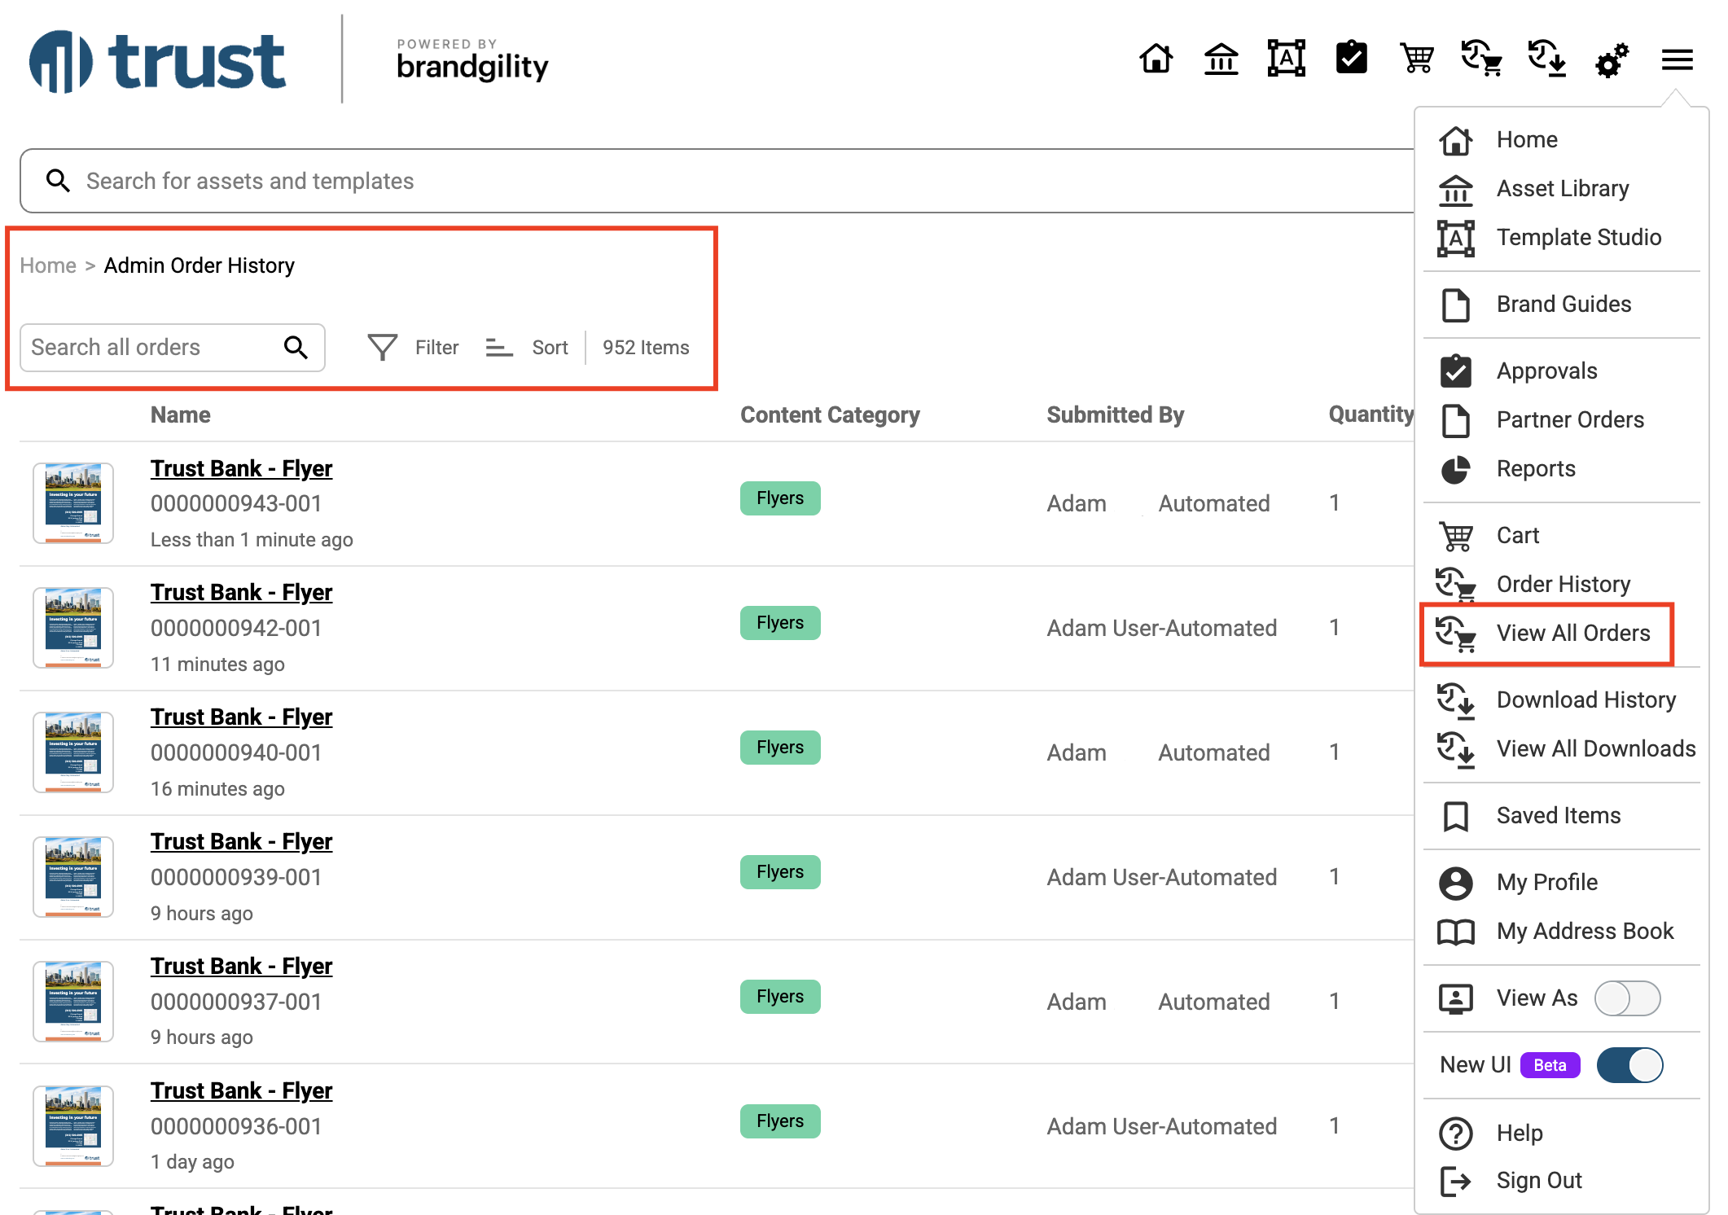Screen dimensions: 1728x1215
Task: Select View All Orders menu item
Action: tap(1572, 634)
